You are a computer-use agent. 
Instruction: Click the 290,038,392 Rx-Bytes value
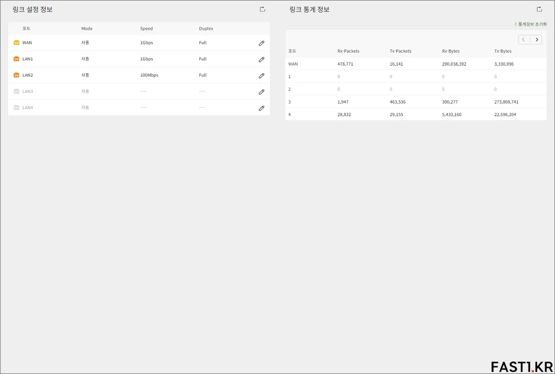[454, 64]
